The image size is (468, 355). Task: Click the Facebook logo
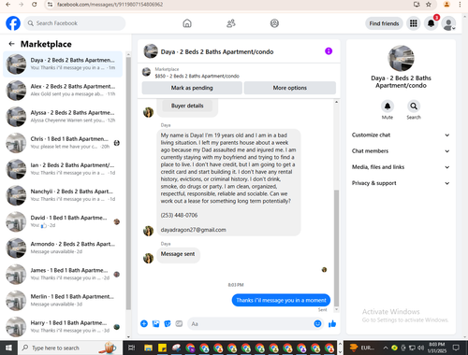point(13,23)
